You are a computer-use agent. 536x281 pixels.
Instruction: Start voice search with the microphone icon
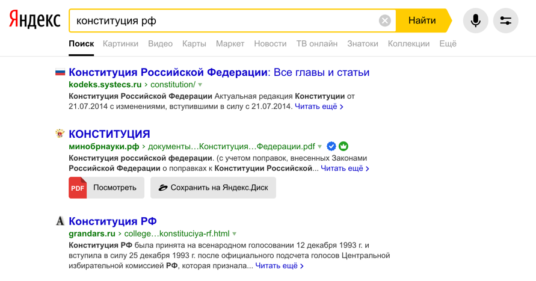click(x=475, y=20)
